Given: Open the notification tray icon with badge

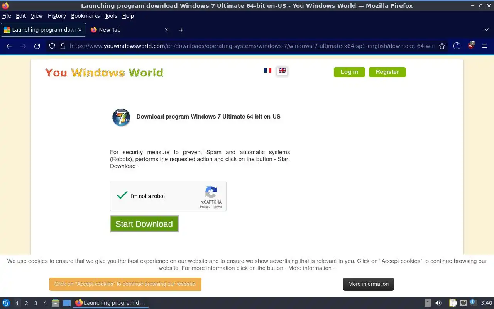Looking at the screenshot, I should tap(474, 302).
